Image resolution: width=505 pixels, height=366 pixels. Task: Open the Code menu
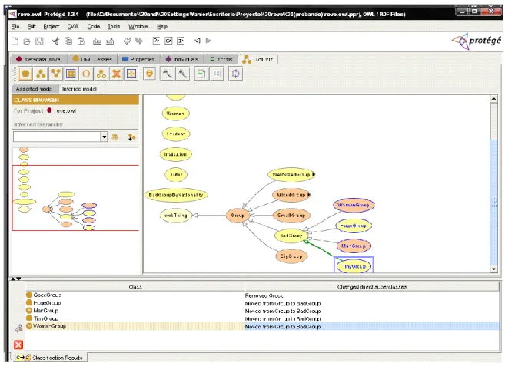click(94, 26)
